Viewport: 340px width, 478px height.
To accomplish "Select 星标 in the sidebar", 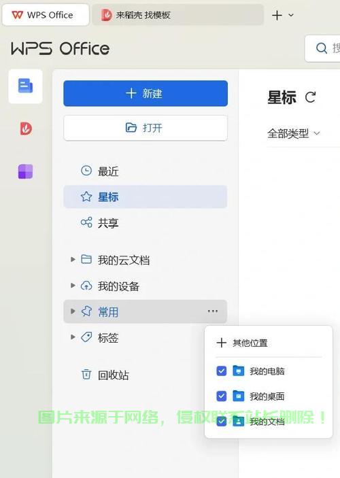I will (x=146, y=197).
